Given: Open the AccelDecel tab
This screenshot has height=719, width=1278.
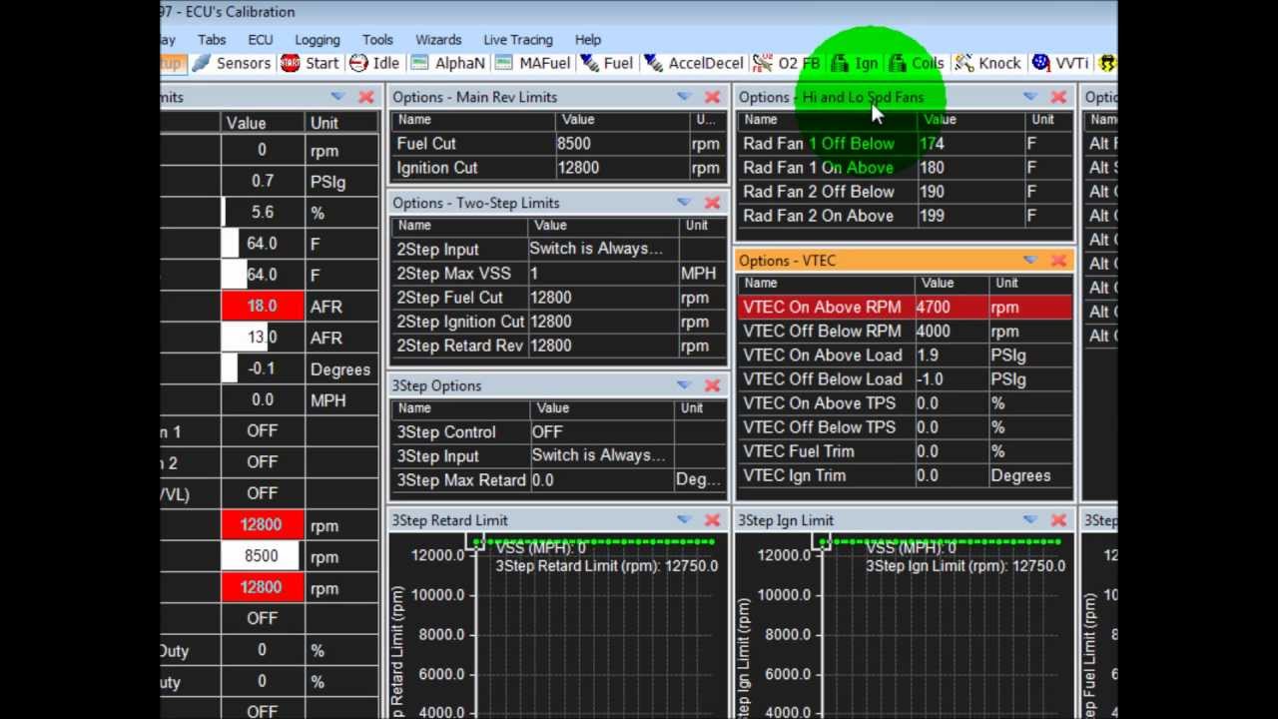Looking at the screenshot, I should point(694,63).
